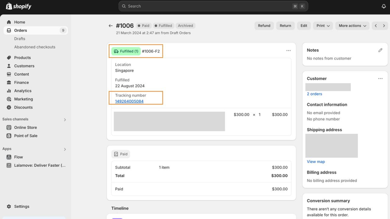Click the Total $300.00 amount
The width and height of the screenshot is (390, 219).
[x=279, y=176]
